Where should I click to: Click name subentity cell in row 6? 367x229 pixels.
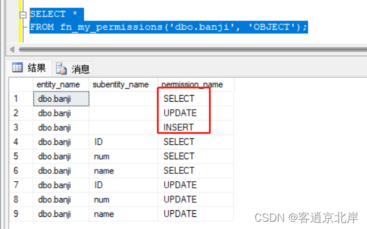[124, 171]
